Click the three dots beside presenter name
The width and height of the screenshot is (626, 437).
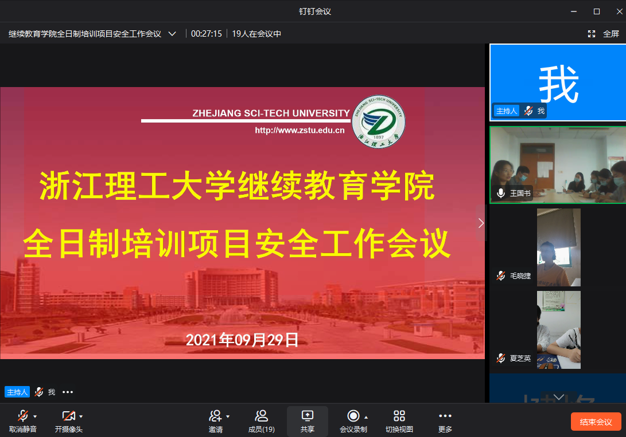(x=68, y=392)
